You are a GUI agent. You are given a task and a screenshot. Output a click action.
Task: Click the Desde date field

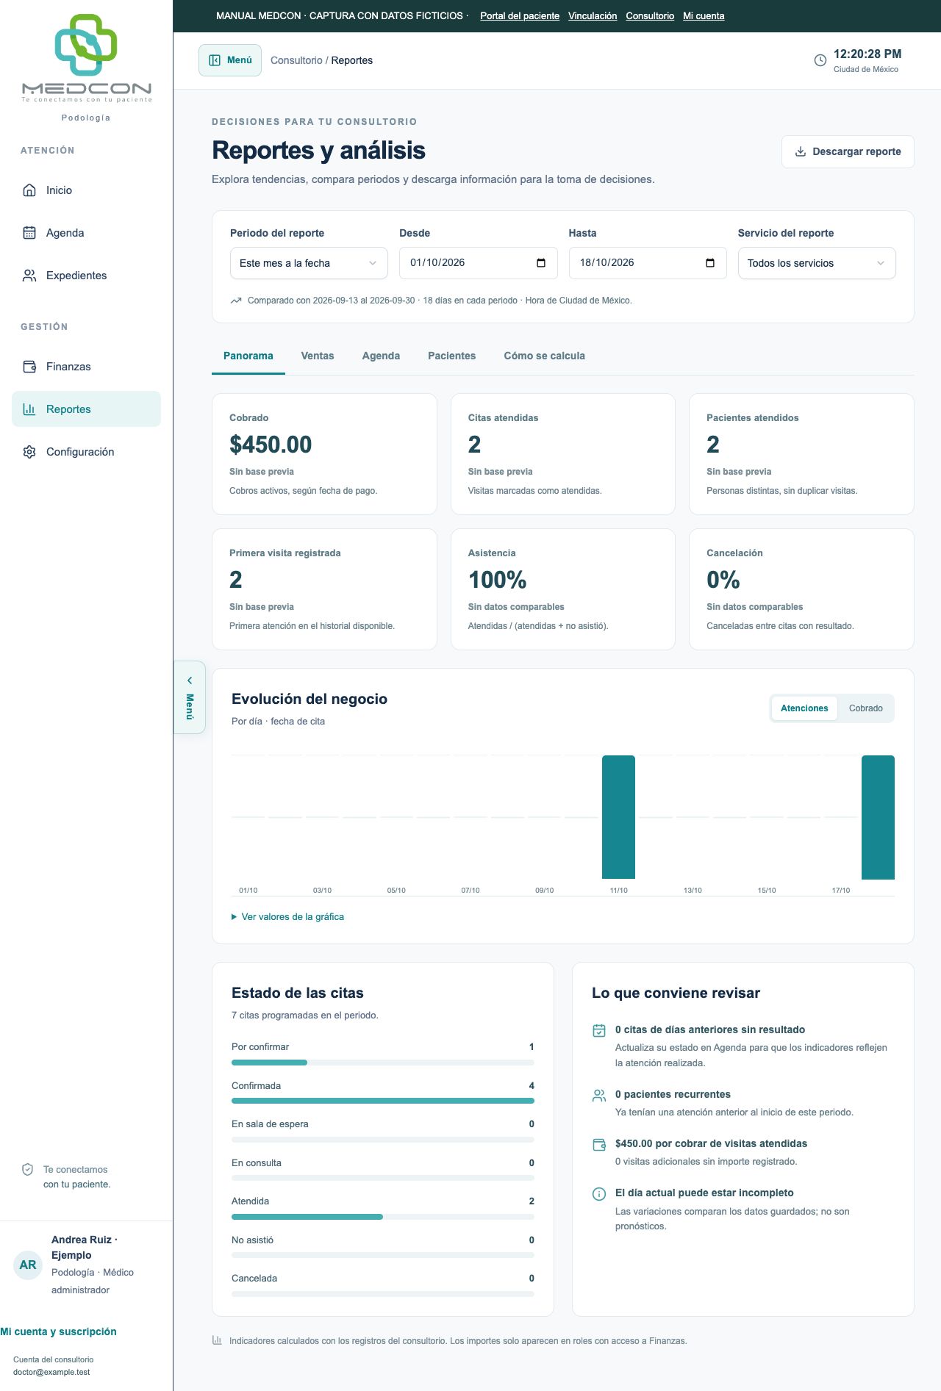click(479, 263)
